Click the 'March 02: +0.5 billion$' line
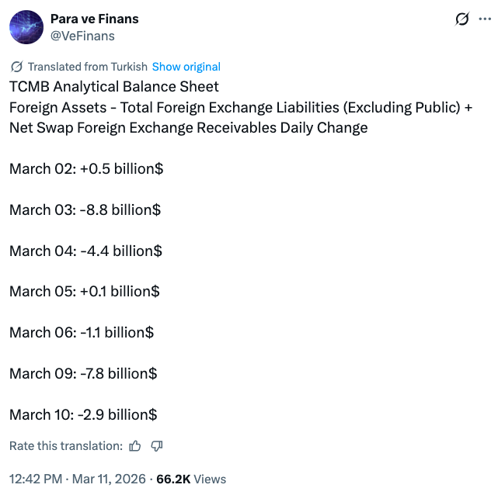 [86, 168]
